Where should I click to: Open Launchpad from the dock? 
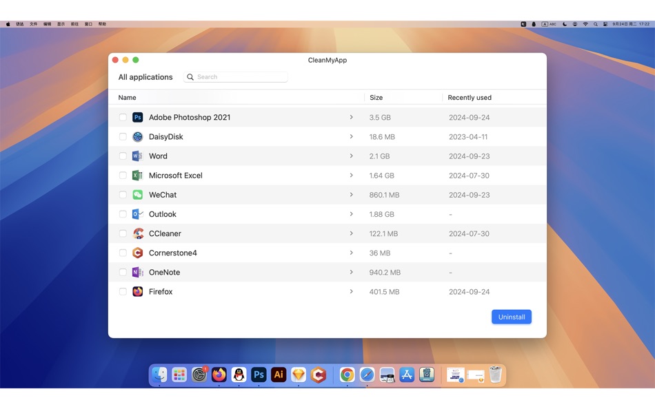179,375
